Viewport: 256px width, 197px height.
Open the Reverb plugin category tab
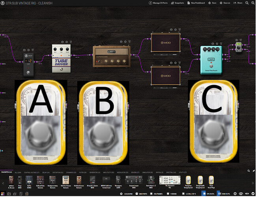135,173
